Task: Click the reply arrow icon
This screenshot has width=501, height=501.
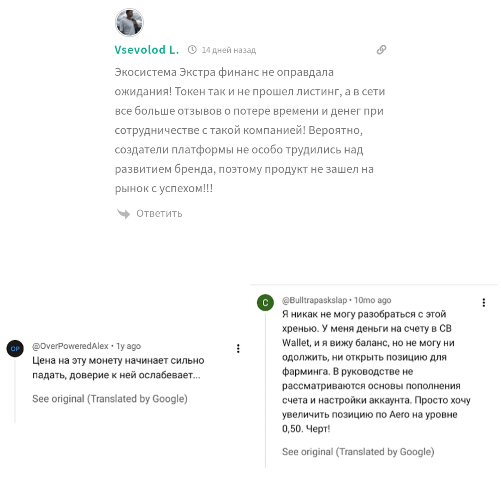Action: pyautogui.click(x=123, y=214)
